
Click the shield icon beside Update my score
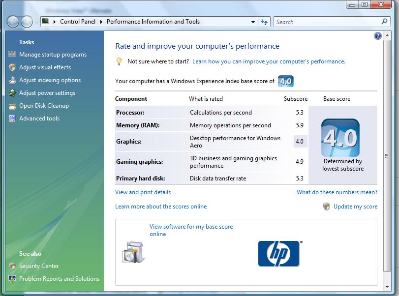(327, 206)
